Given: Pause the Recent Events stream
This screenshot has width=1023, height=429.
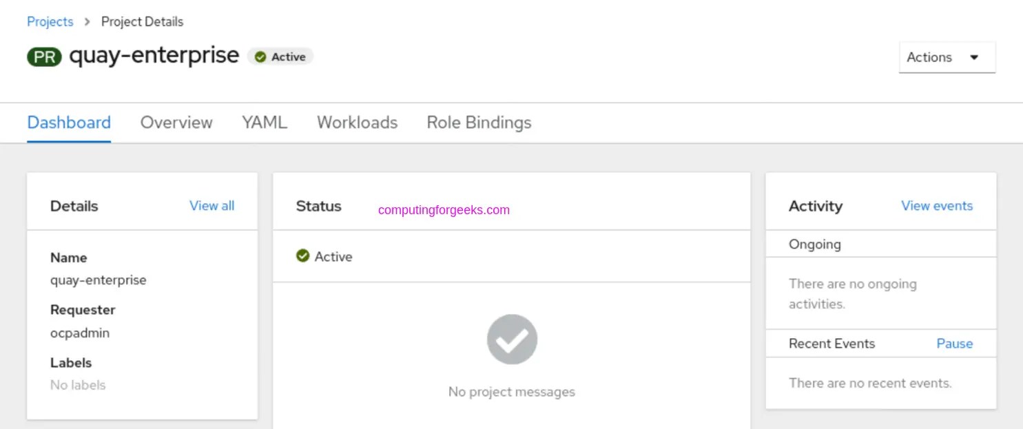Looking at the screenshot, I should point(954,343).
